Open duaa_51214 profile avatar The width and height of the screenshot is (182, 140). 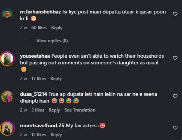(x=7, y=97)
